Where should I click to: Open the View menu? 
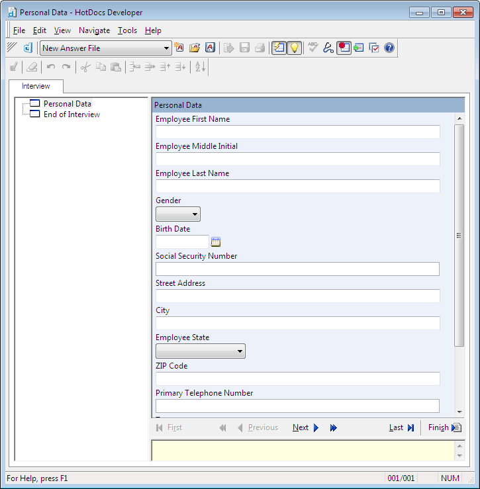[62, 30]
